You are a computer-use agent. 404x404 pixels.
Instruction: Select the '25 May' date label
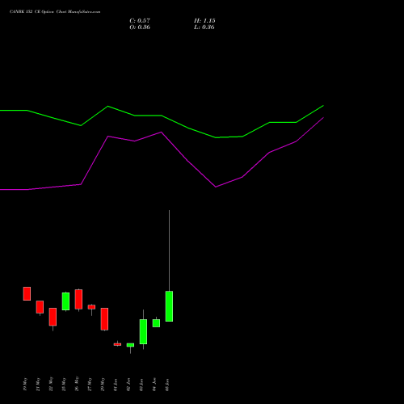(64, 385)
